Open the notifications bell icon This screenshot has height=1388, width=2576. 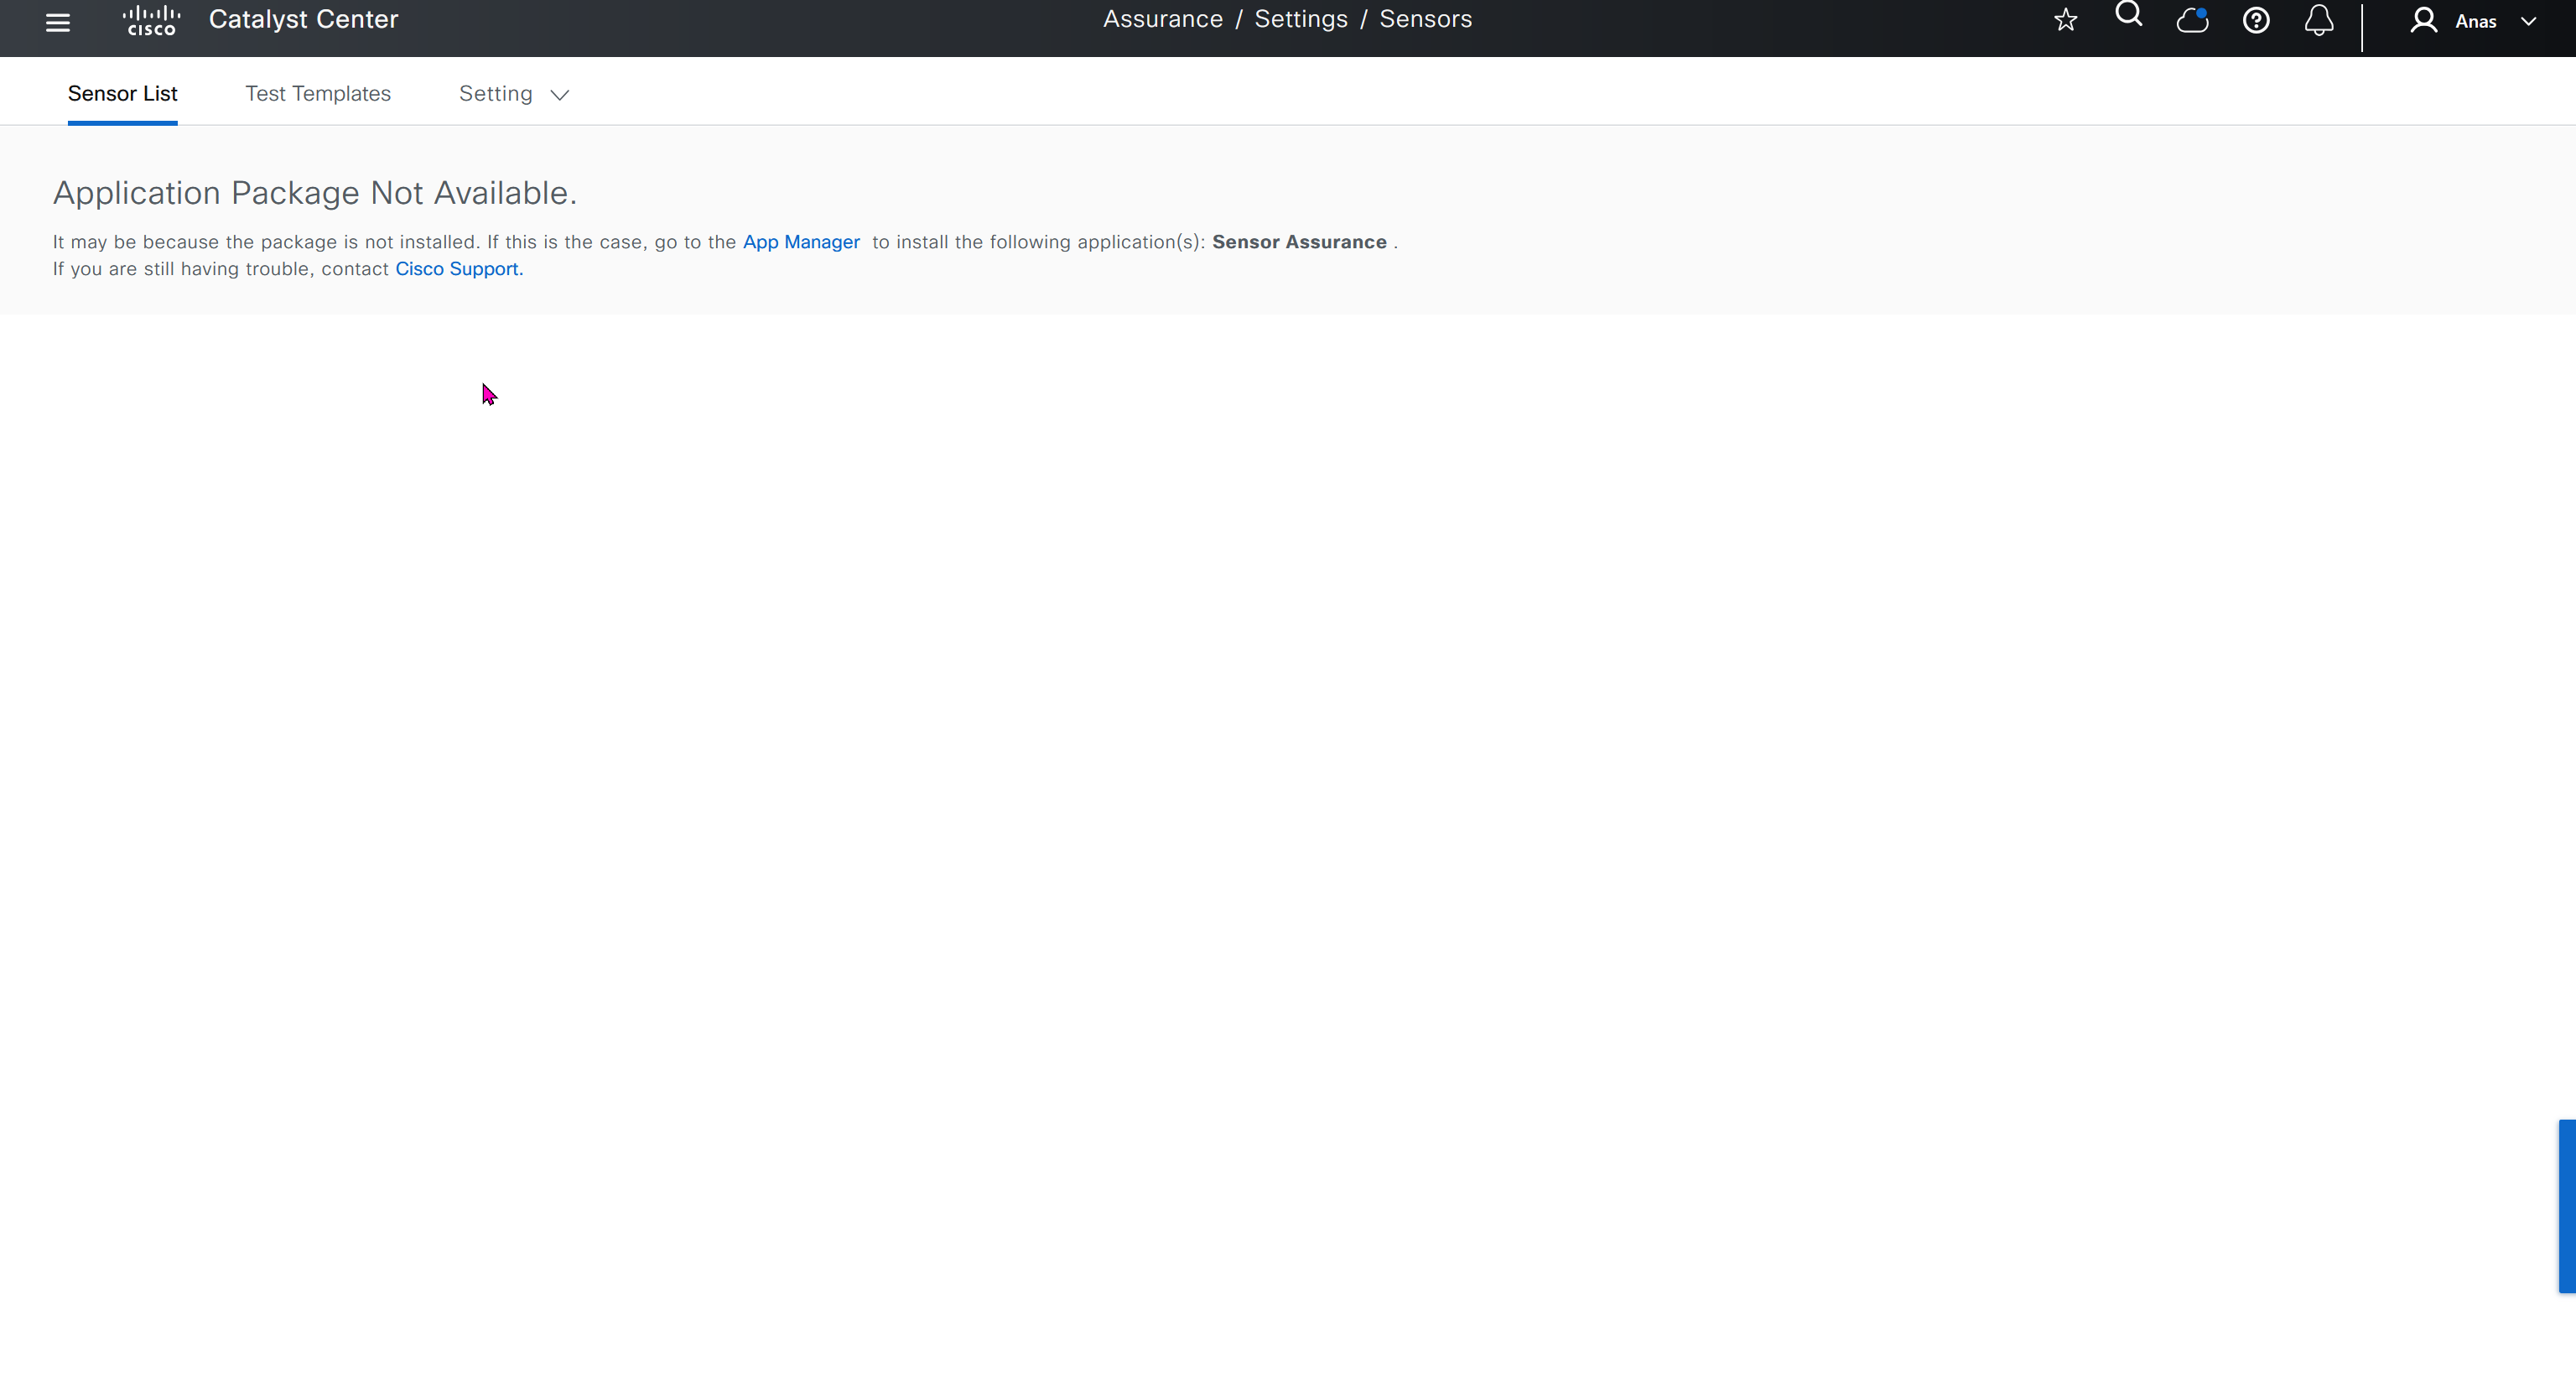tap(2319, 20)
